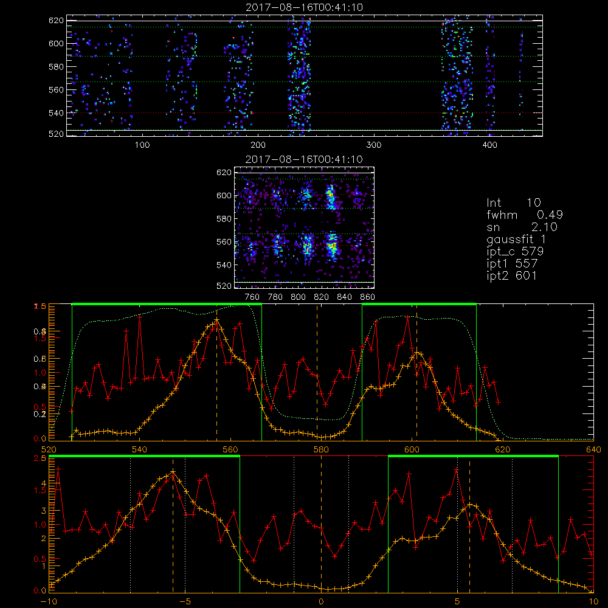608x608 pixels.
Task: Click the 'ipt2 601' entry
Action: tap(512, 275)
